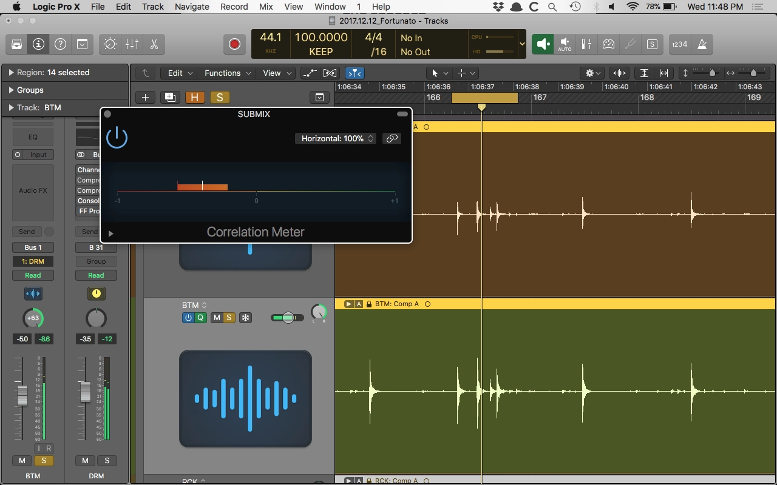Viewport: 777px width, 485px height.
Task: Open the View dropdown in Tracks toolbar
Action: pos(277,73)
